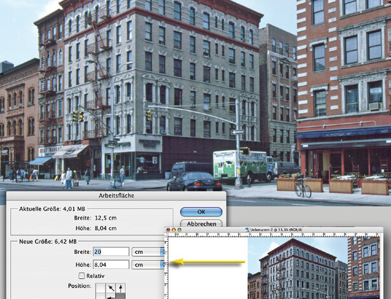The image size is (391, 299).
Task: Select the Position cell with upward arrow
Action: coord(121,288)
